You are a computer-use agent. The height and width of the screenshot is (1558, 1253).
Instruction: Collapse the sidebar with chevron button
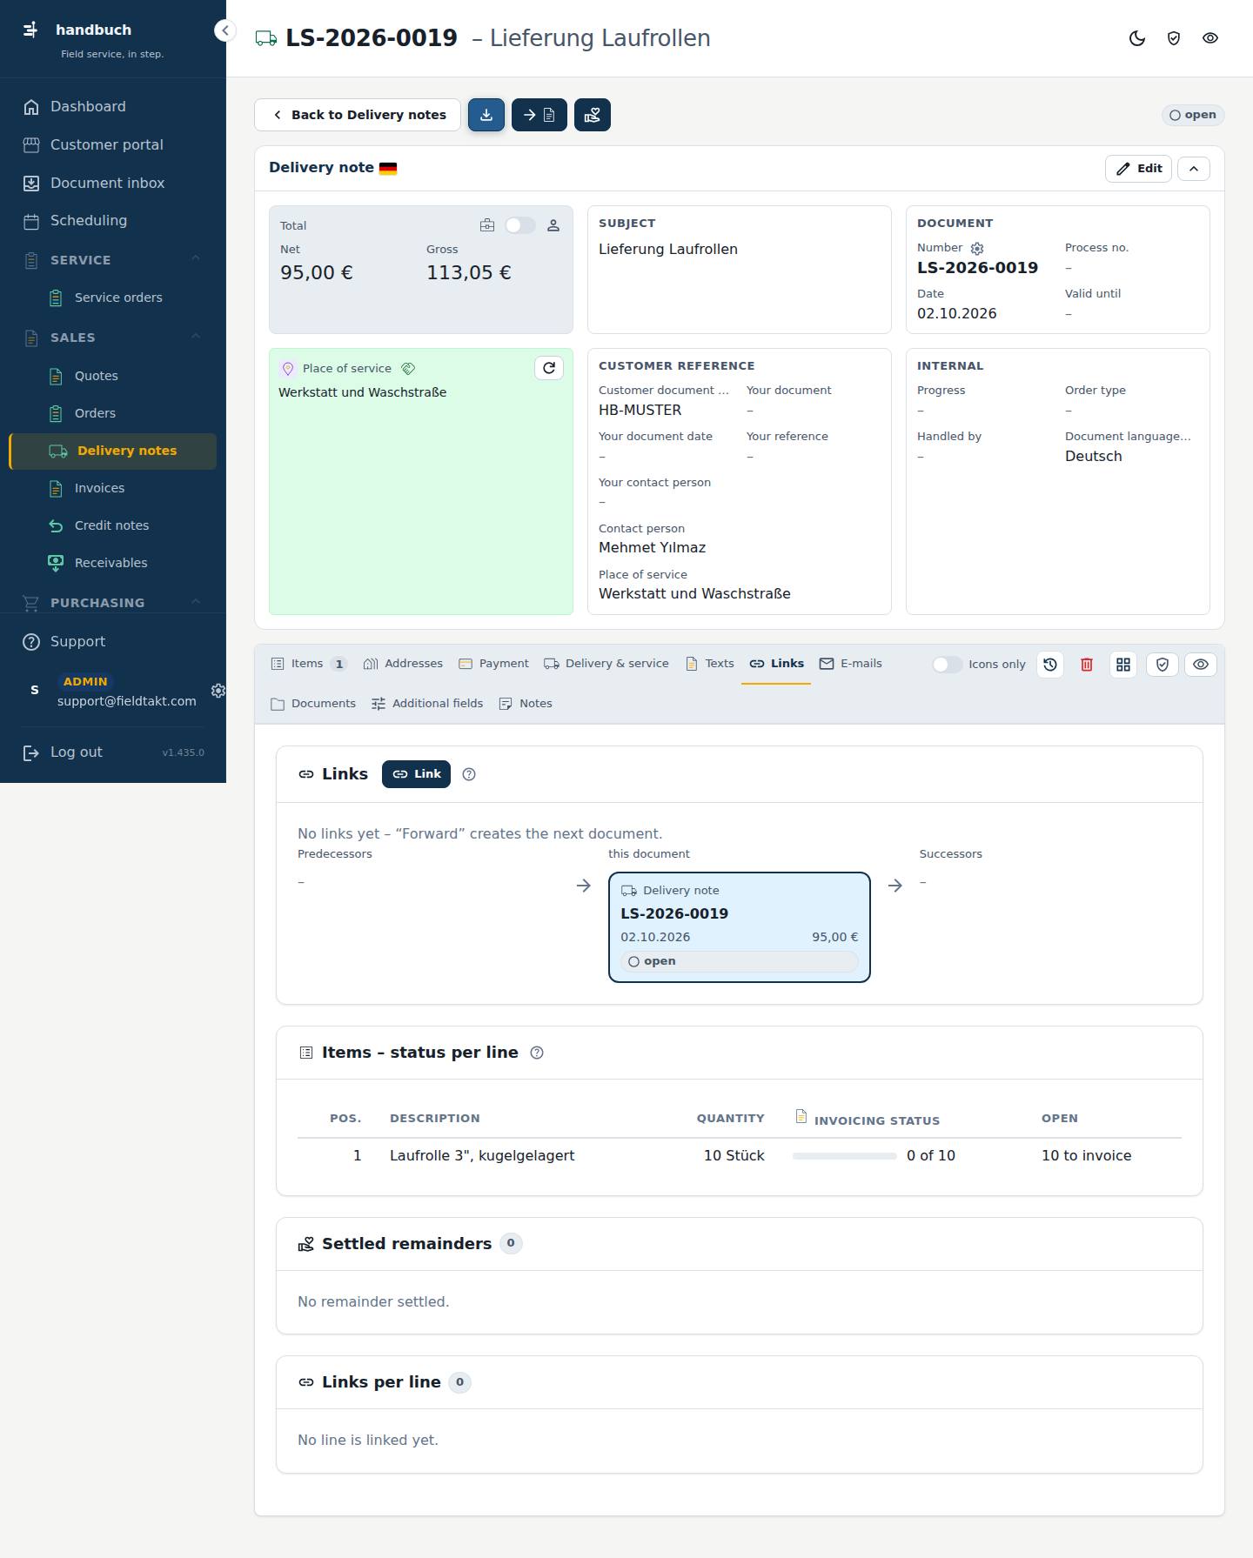tap(225, 30)
